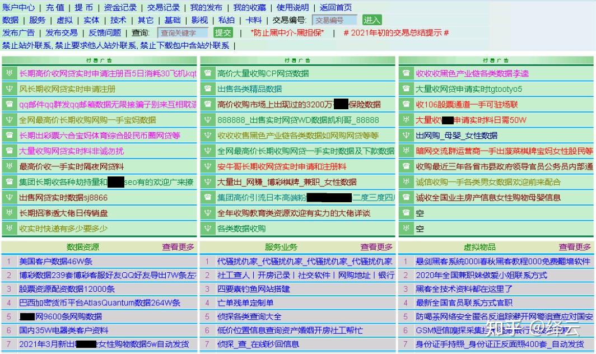Focus the 查询关键字 search field

pos(183,32)
